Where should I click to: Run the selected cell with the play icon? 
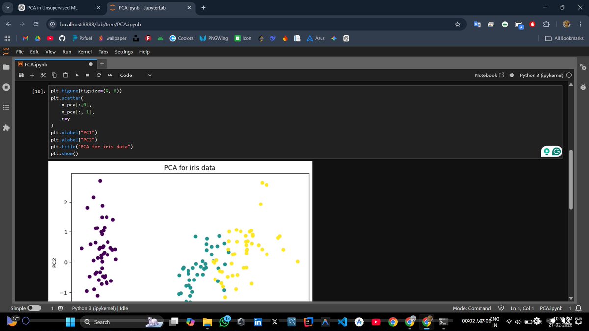point(77,75)
